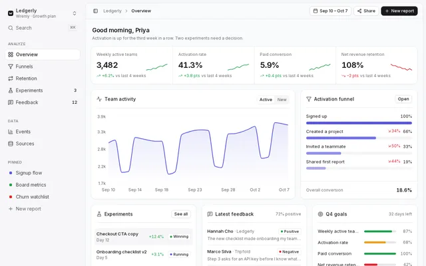Screen dimensions: 426x266
Task: Click the Search field in the sidebar
Action: tap(43, 28)
